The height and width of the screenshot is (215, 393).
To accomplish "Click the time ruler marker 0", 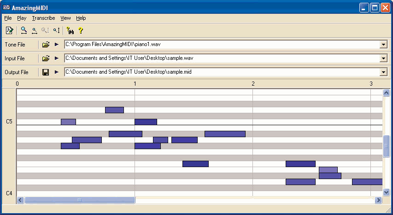I will coord(17,84).
